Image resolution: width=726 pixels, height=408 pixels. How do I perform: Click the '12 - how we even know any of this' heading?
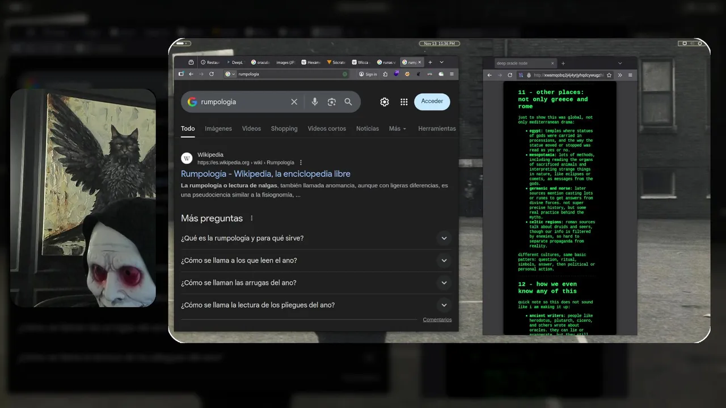coord(547,288)
